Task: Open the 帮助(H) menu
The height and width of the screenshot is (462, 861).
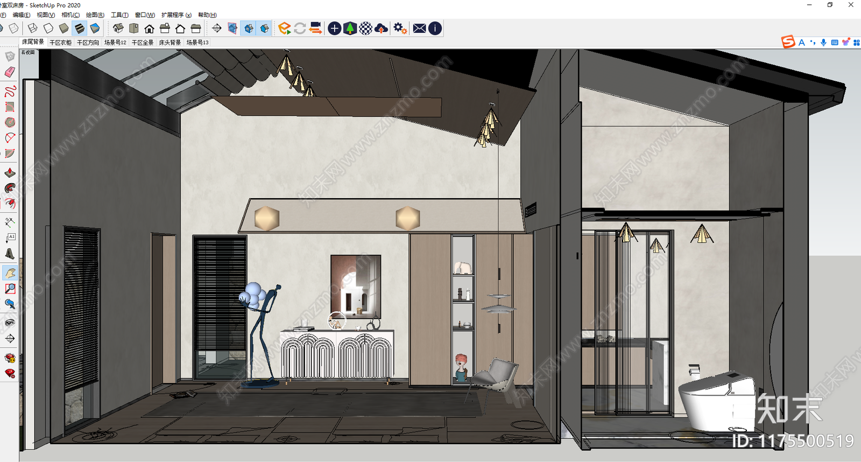Action: (x=207, y=15)
